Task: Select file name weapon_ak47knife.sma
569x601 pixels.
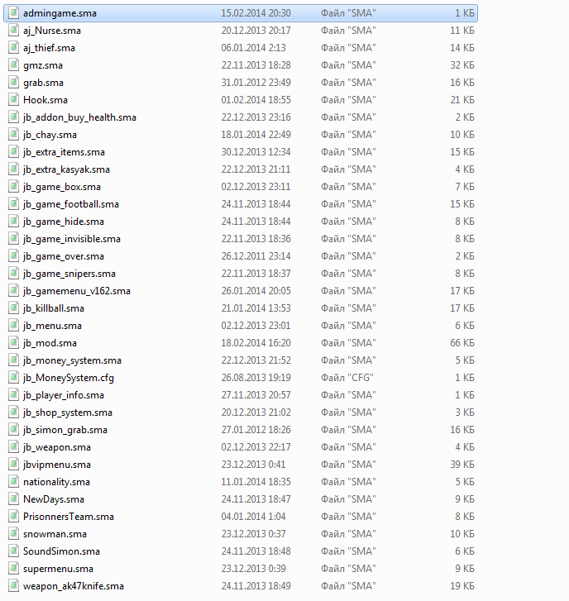Action: (x=74, y=586)
